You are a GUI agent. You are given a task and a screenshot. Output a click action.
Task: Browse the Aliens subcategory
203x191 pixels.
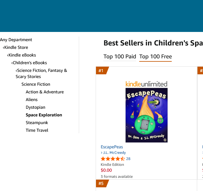pos(32,99)
